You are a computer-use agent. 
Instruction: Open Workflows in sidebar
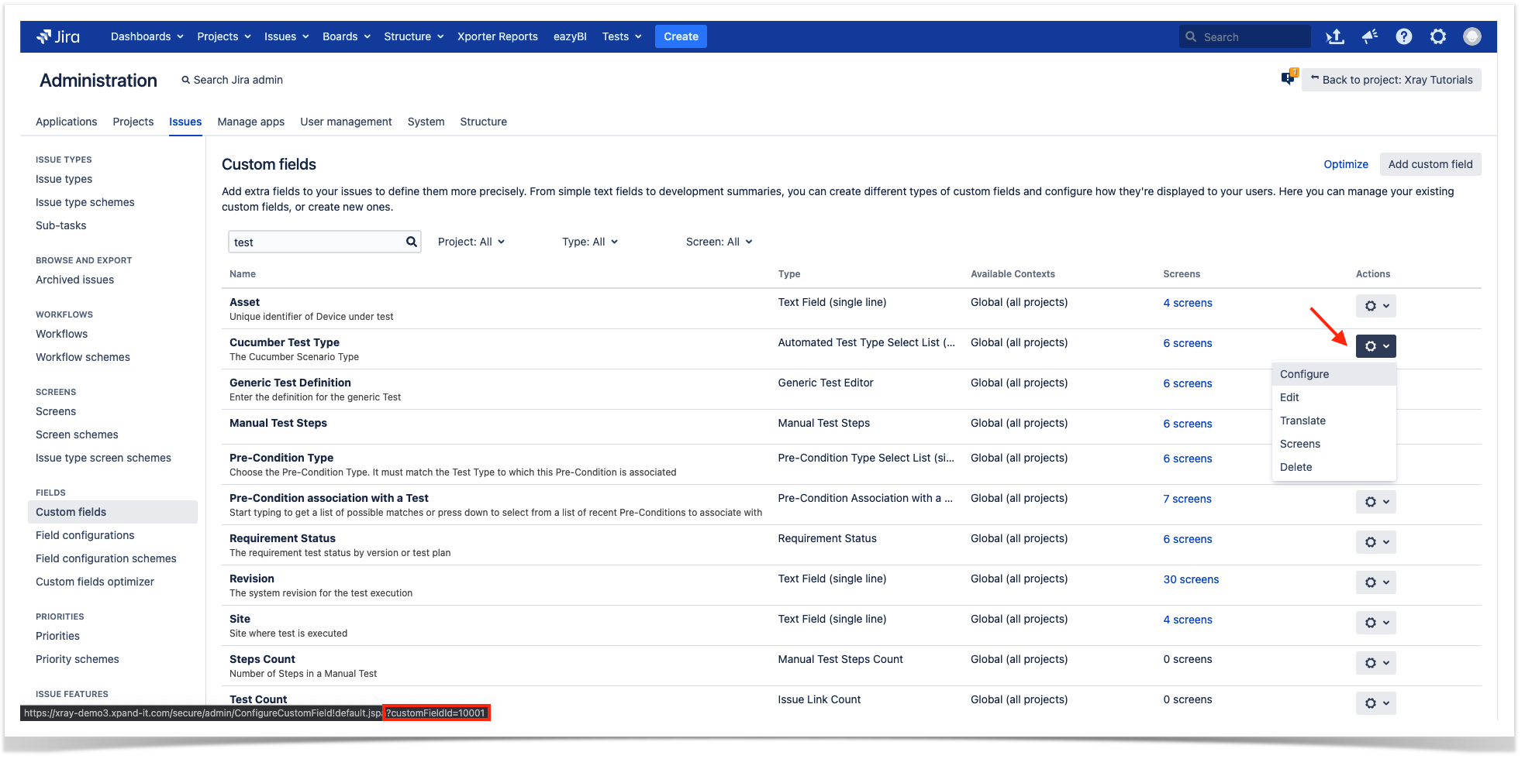point(61,334)
